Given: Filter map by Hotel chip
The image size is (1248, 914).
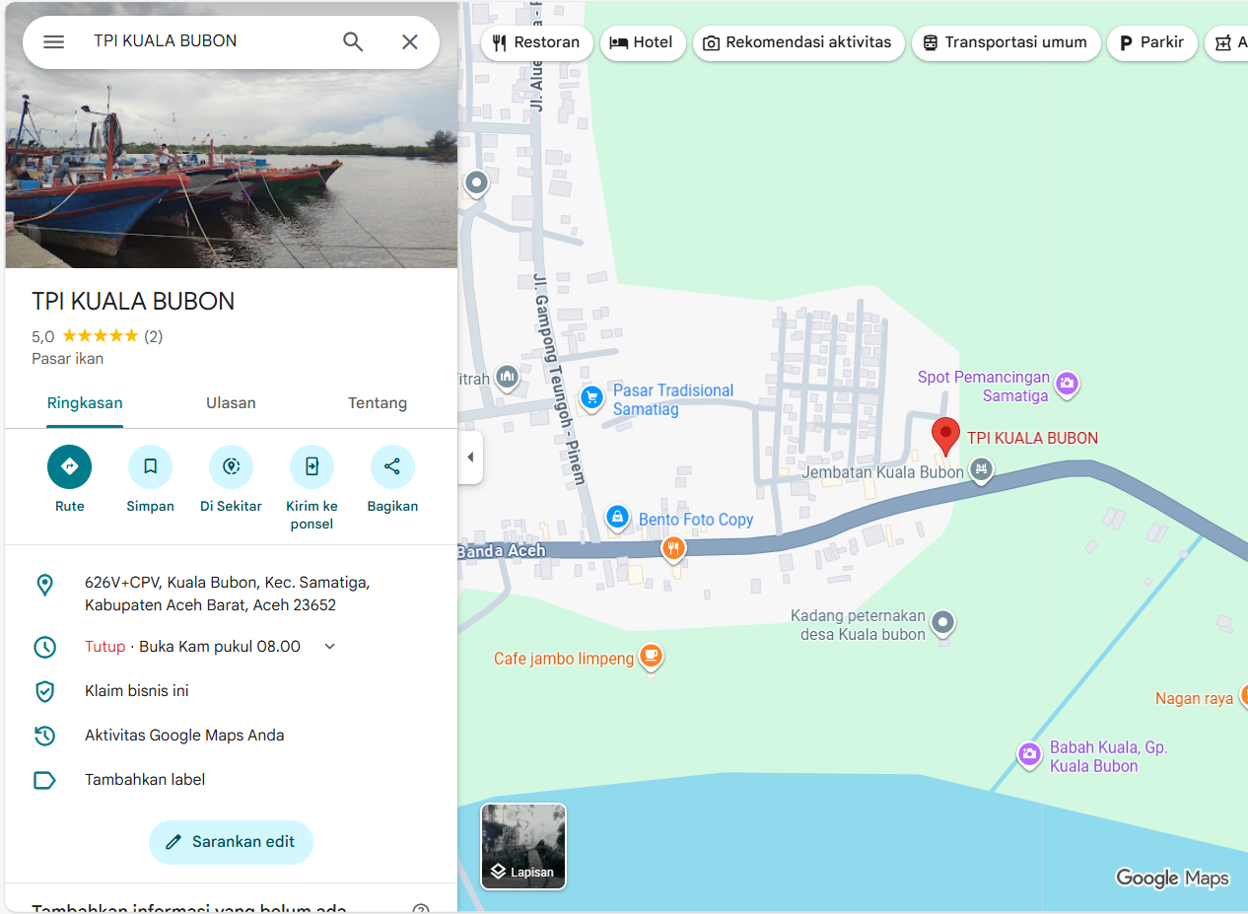Looking at the screenshot, I should 643,42.
